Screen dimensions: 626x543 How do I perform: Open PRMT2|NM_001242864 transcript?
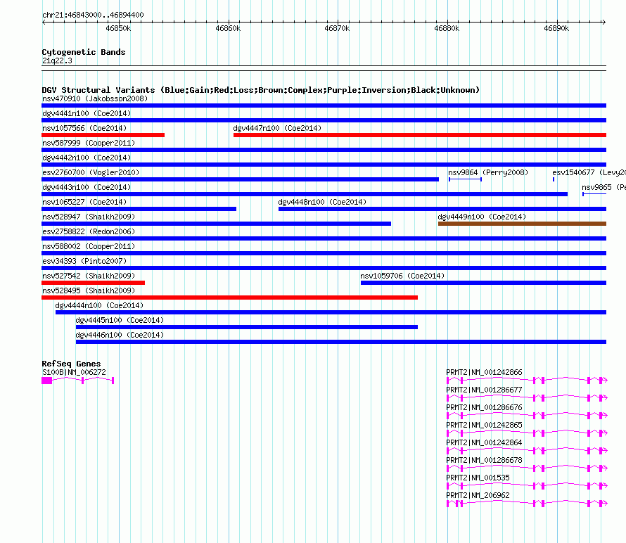tap(527, 451)
